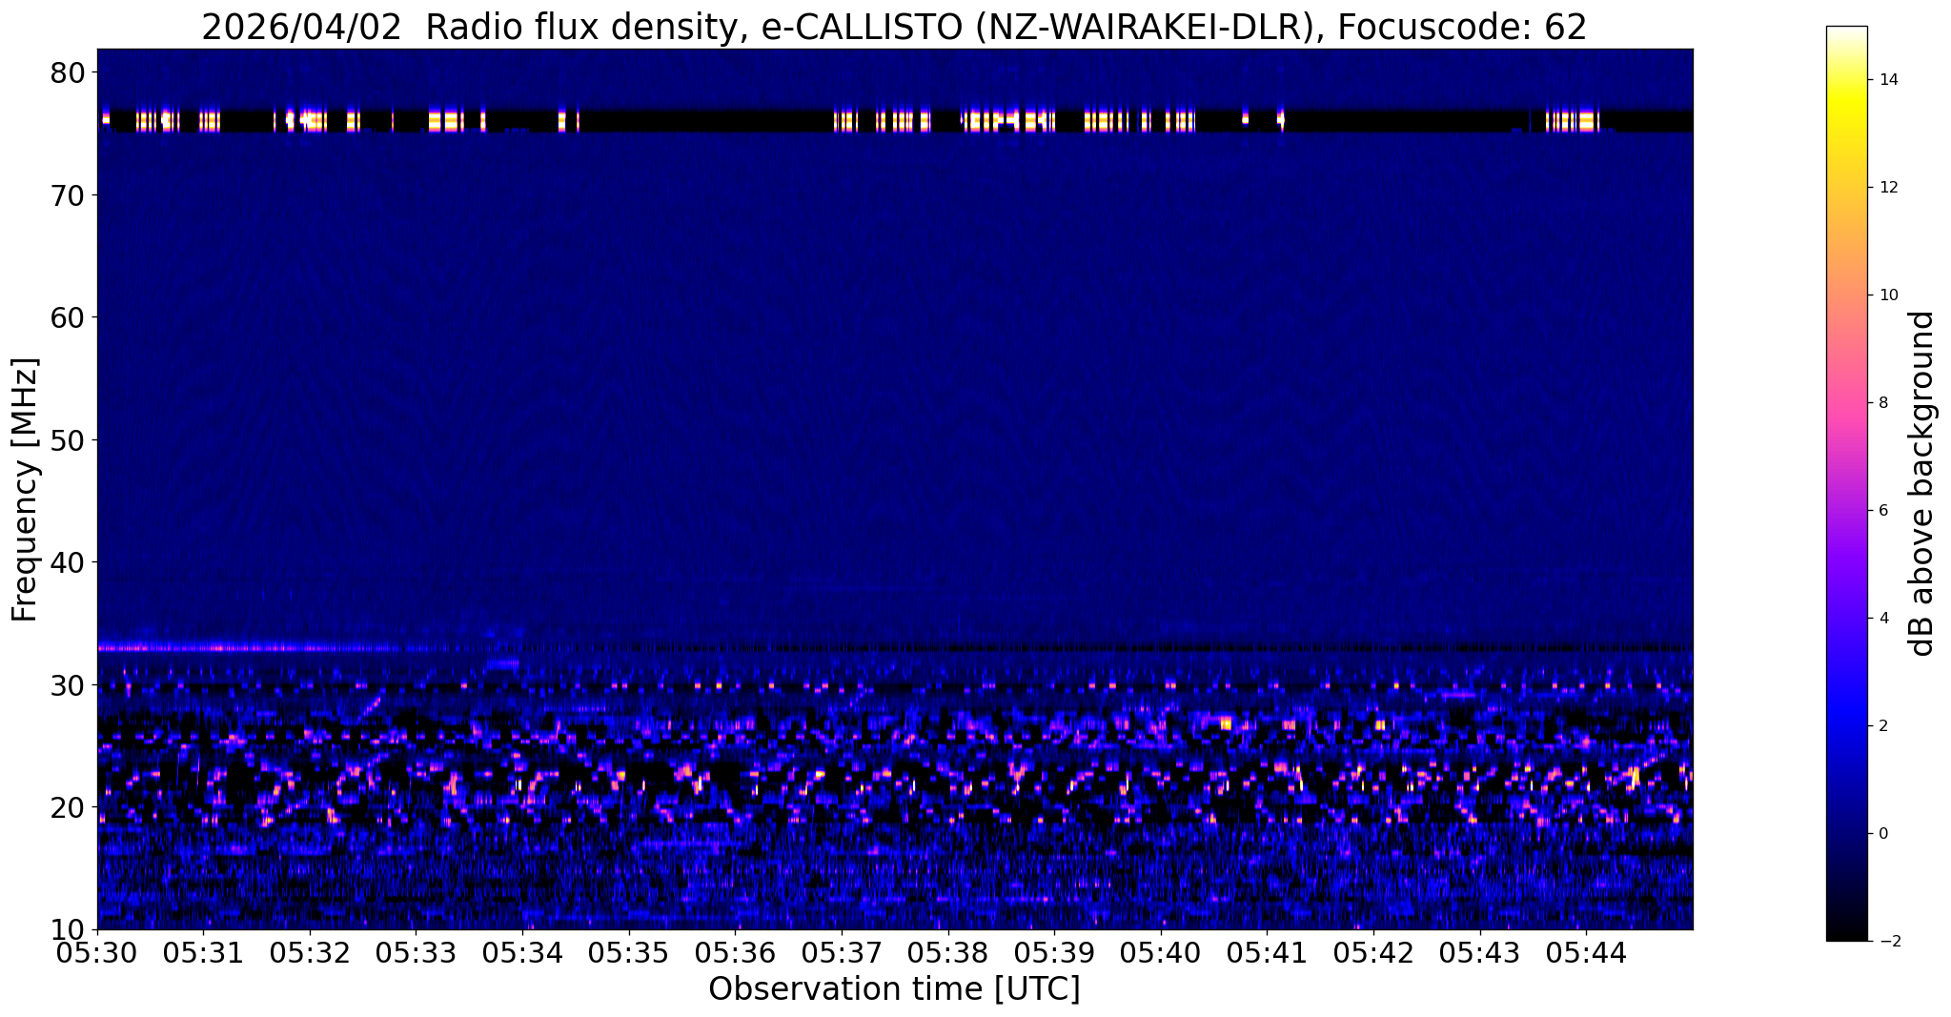Image resolution: width=1951 pixels, height=1017 pixels.
Task: Click the 'Frequency [MHz]' axis label
Action: pos(25,489)
